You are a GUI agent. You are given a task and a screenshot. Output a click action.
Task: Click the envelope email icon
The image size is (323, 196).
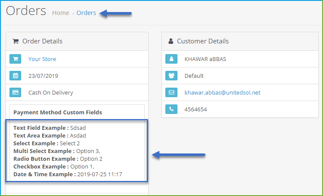pyautogui.click(x=171, y=92)
